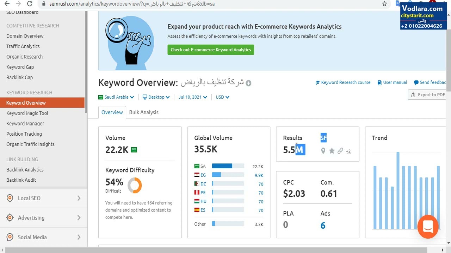451x253 pixels.
Task: Open Backlink Audit
Action: coord(21,180)
